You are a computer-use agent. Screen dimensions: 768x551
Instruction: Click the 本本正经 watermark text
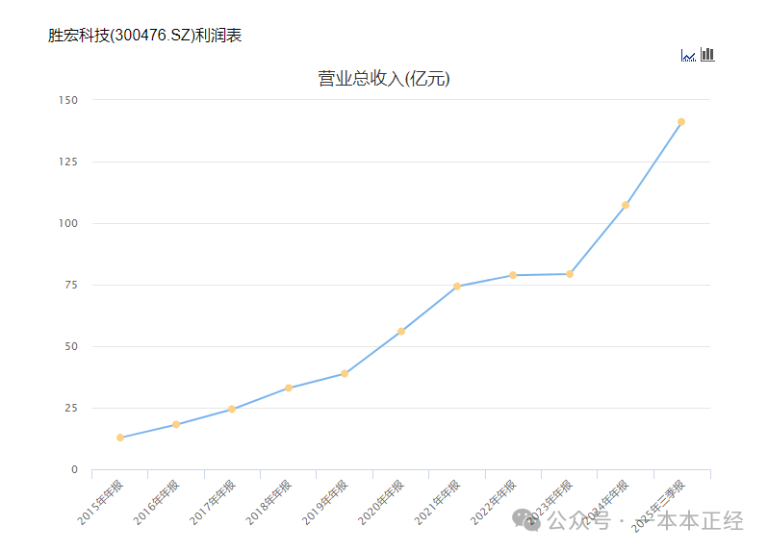[700, 520]
